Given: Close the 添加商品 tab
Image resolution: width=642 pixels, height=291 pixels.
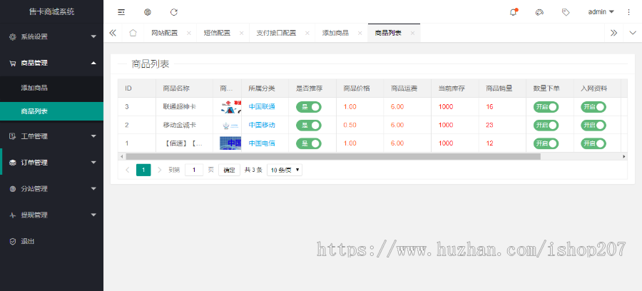Looking at the screenshot, I should pyautogui.click(x=360, y=33).
